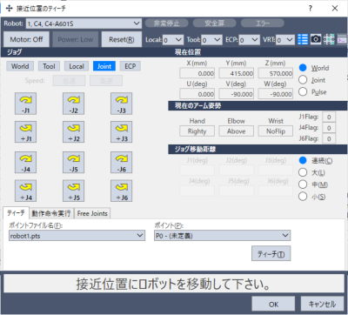Click the -J6 jog button

[122, 162]
